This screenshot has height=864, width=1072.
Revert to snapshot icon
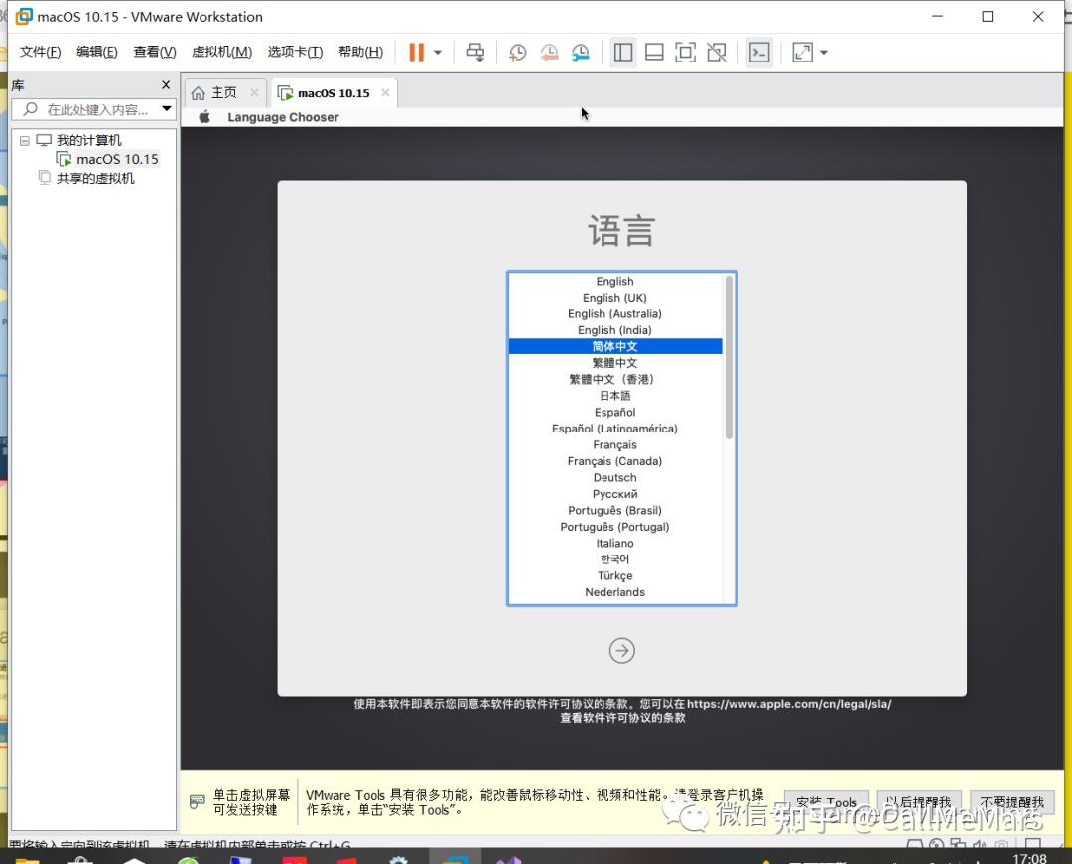(549, 52)
